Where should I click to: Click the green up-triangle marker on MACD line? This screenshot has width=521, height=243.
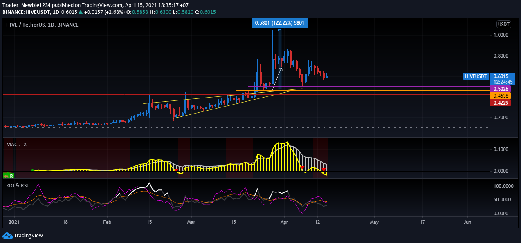(x=32, y=169)
